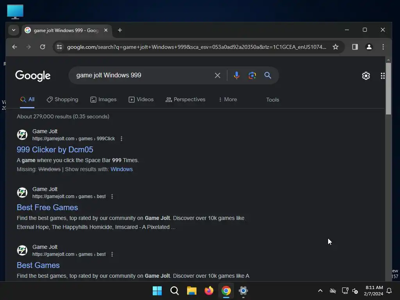Viewport: 400px width, 300px height.
Task: Click the gamejolt.com › games › 999Click URL
Action: 73,139
